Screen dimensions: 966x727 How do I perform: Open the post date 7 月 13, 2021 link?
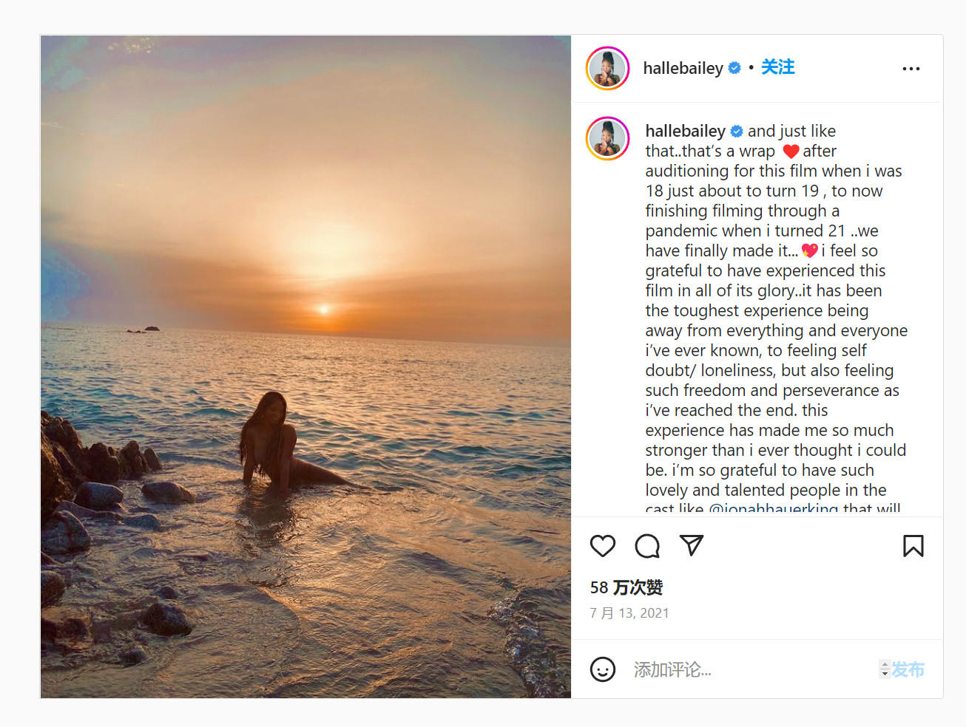[x=629, y=613]
